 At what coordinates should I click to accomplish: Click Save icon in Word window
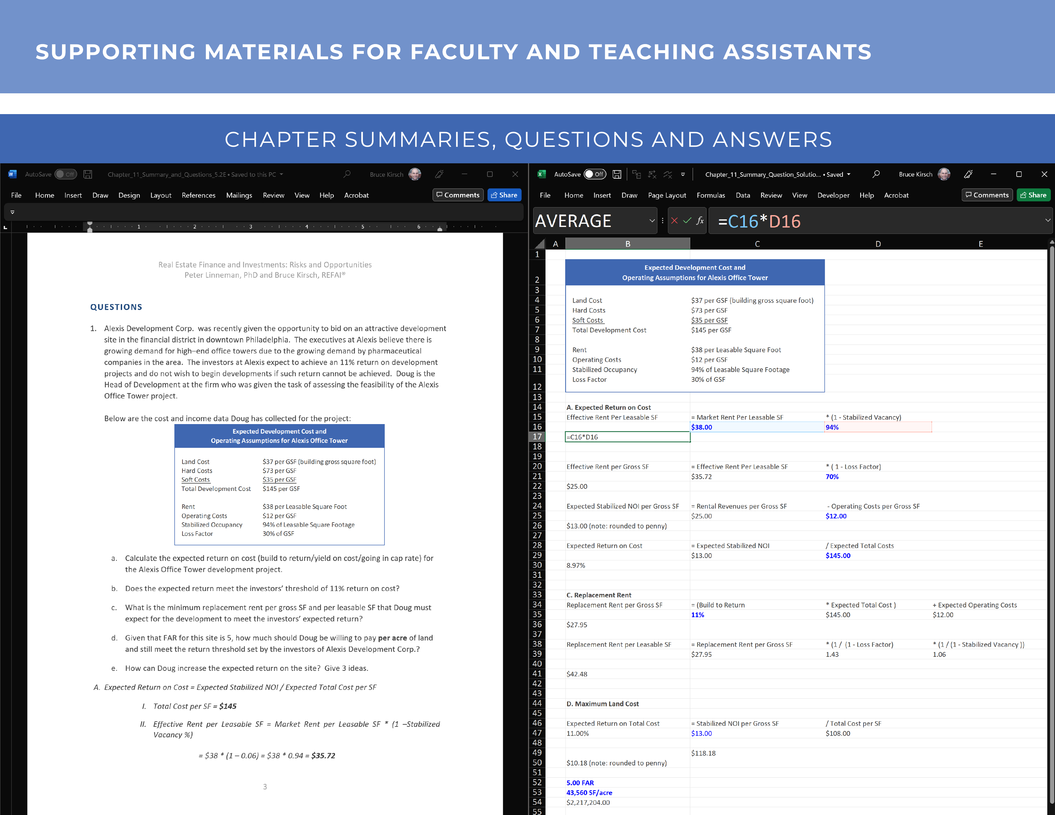(88, 174)
